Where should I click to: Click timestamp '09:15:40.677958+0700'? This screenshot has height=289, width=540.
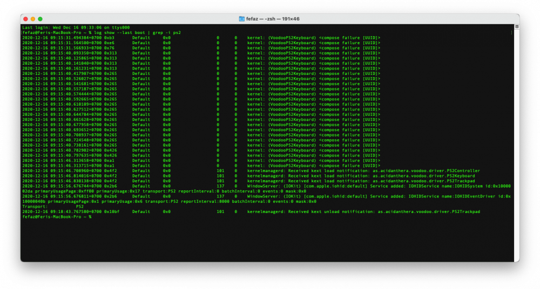pos(76,125)
